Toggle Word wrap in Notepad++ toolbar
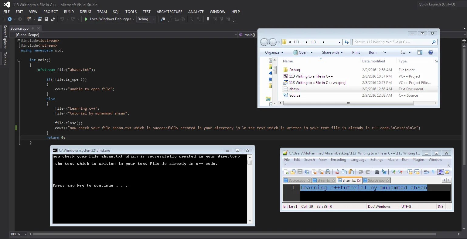This screenshot has height=239, width=467. [426, 172]
